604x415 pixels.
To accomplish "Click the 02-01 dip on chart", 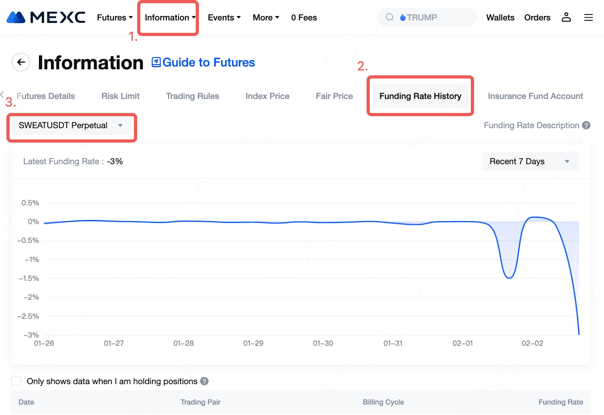I will pos(509,277).
